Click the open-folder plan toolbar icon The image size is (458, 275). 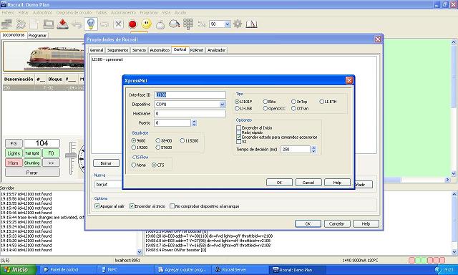coord(49,24)
